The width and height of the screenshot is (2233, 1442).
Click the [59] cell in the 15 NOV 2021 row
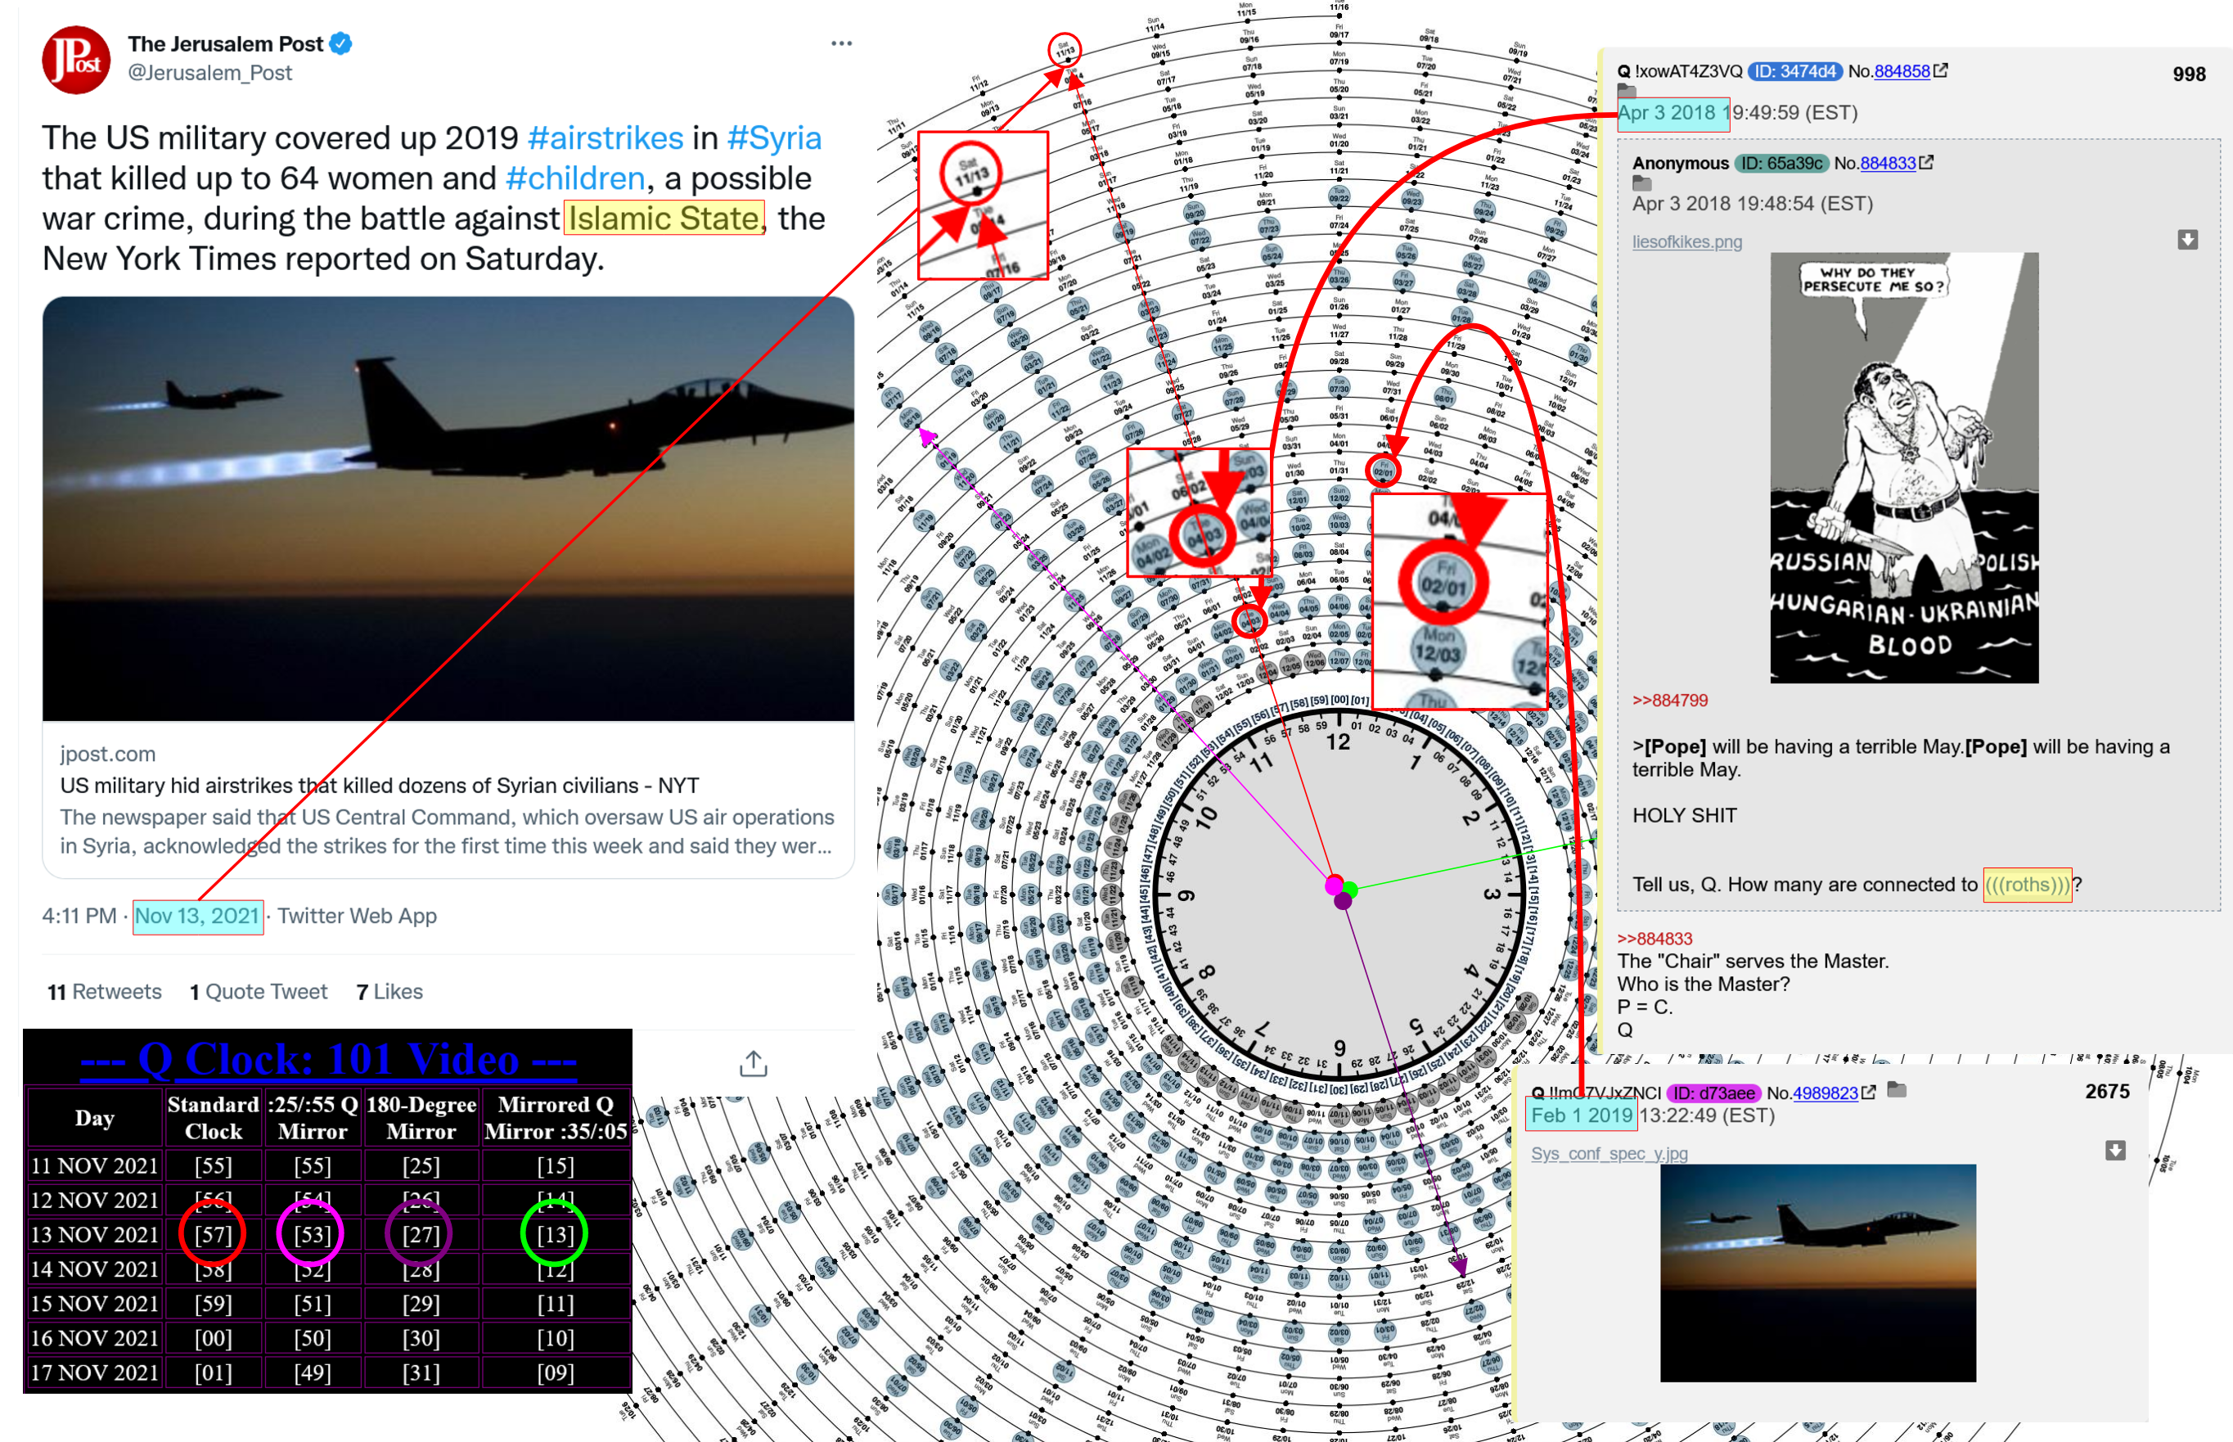(x=213, y=1304)
